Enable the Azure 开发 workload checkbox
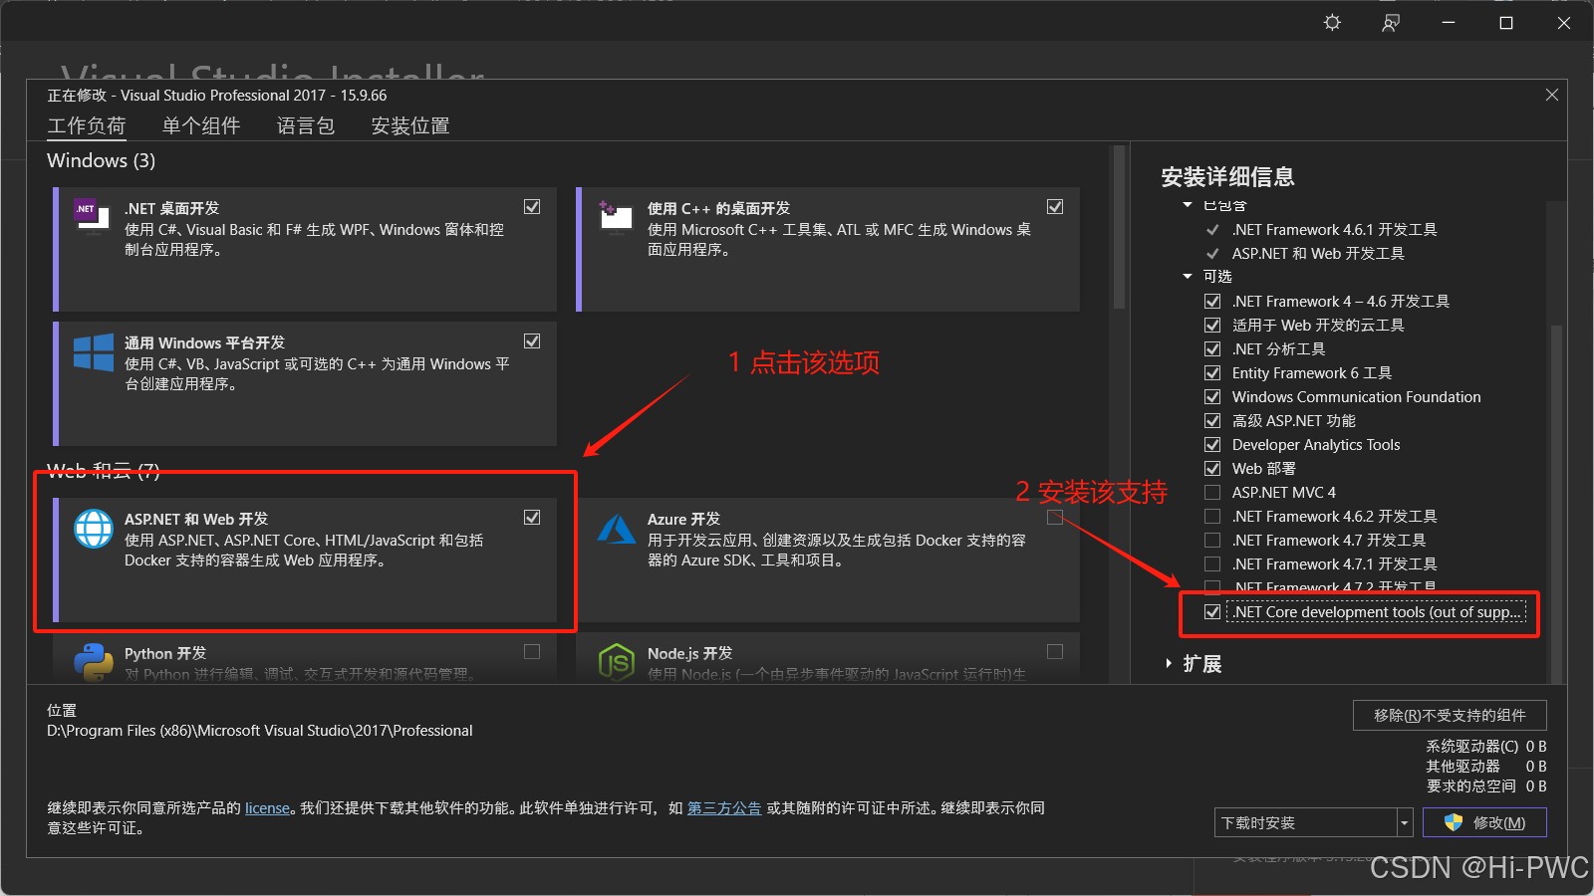 click(x=1054, y=517)
